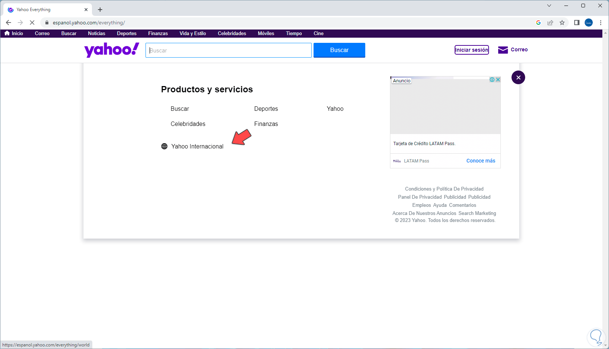
Task: Open the Panel De Privacidad link
Action: 420,197
